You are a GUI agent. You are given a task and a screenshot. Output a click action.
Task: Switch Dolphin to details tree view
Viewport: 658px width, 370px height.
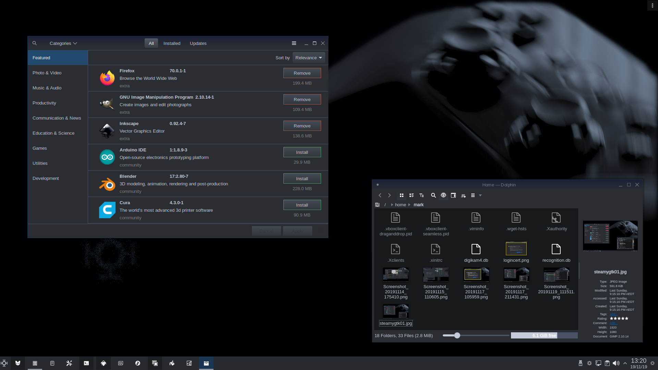click(422, 195)
